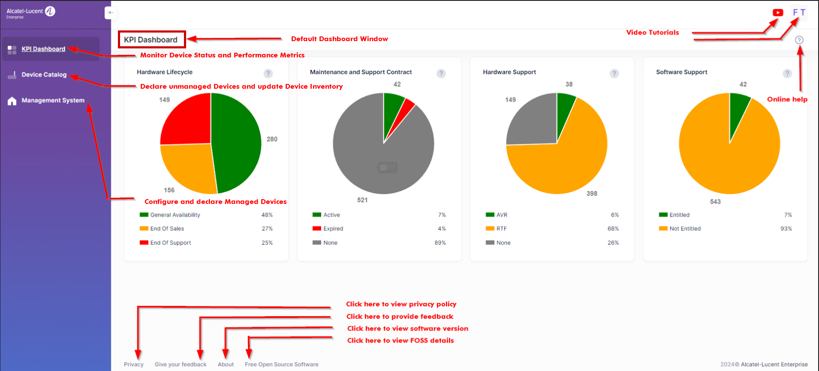Click the FT user profile avatar
This screenshot has width=819, height=371.
point(799,12)
